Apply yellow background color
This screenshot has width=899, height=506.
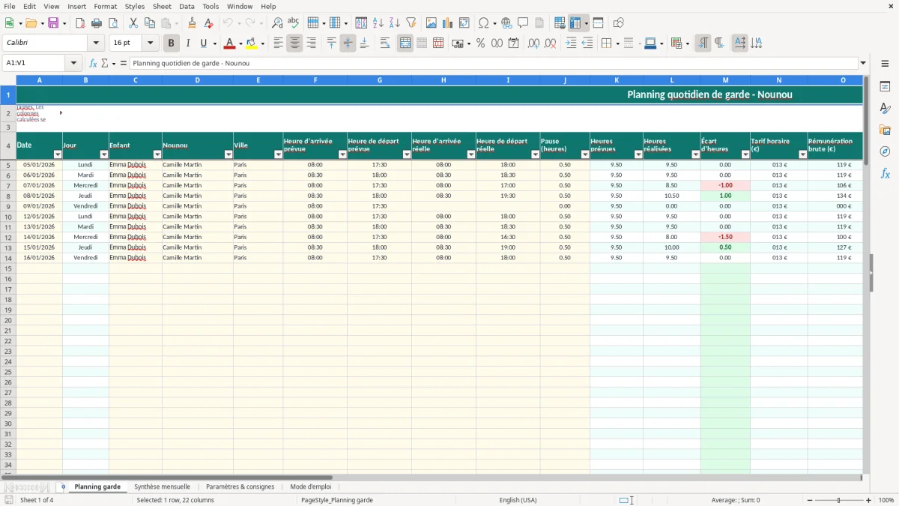pos(252,43)
